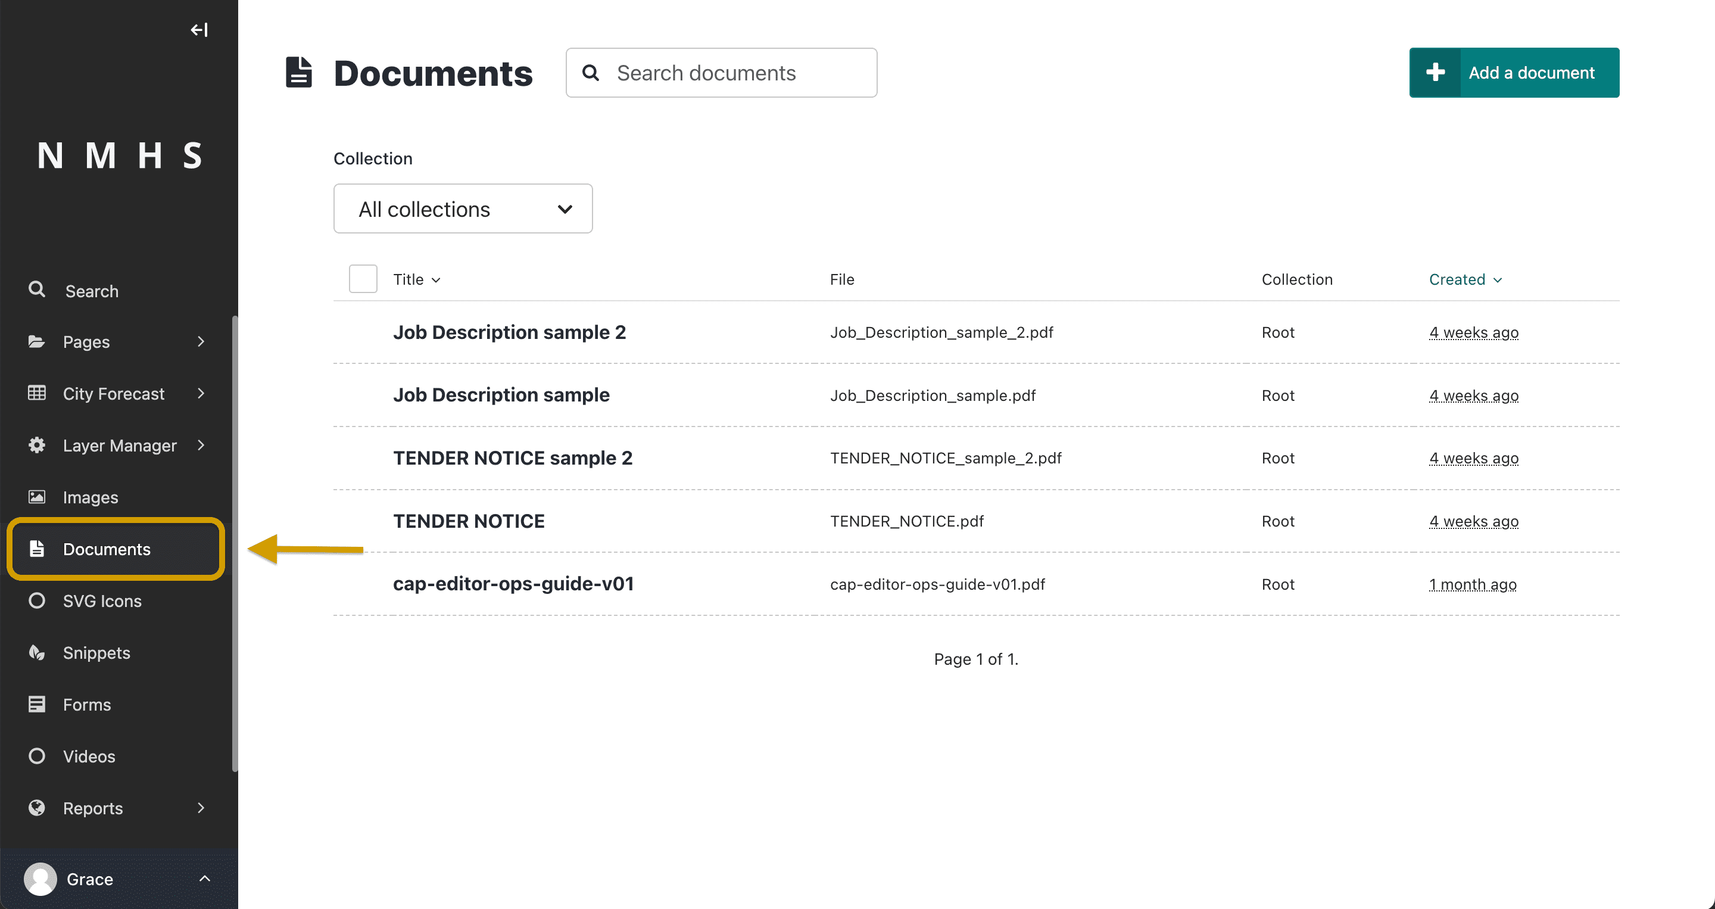
Task: Click the Collection column header
Action: pos(1297,280)
